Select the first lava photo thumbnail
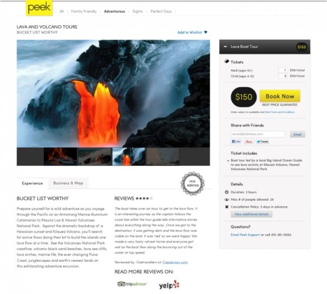 coord(60,156)
